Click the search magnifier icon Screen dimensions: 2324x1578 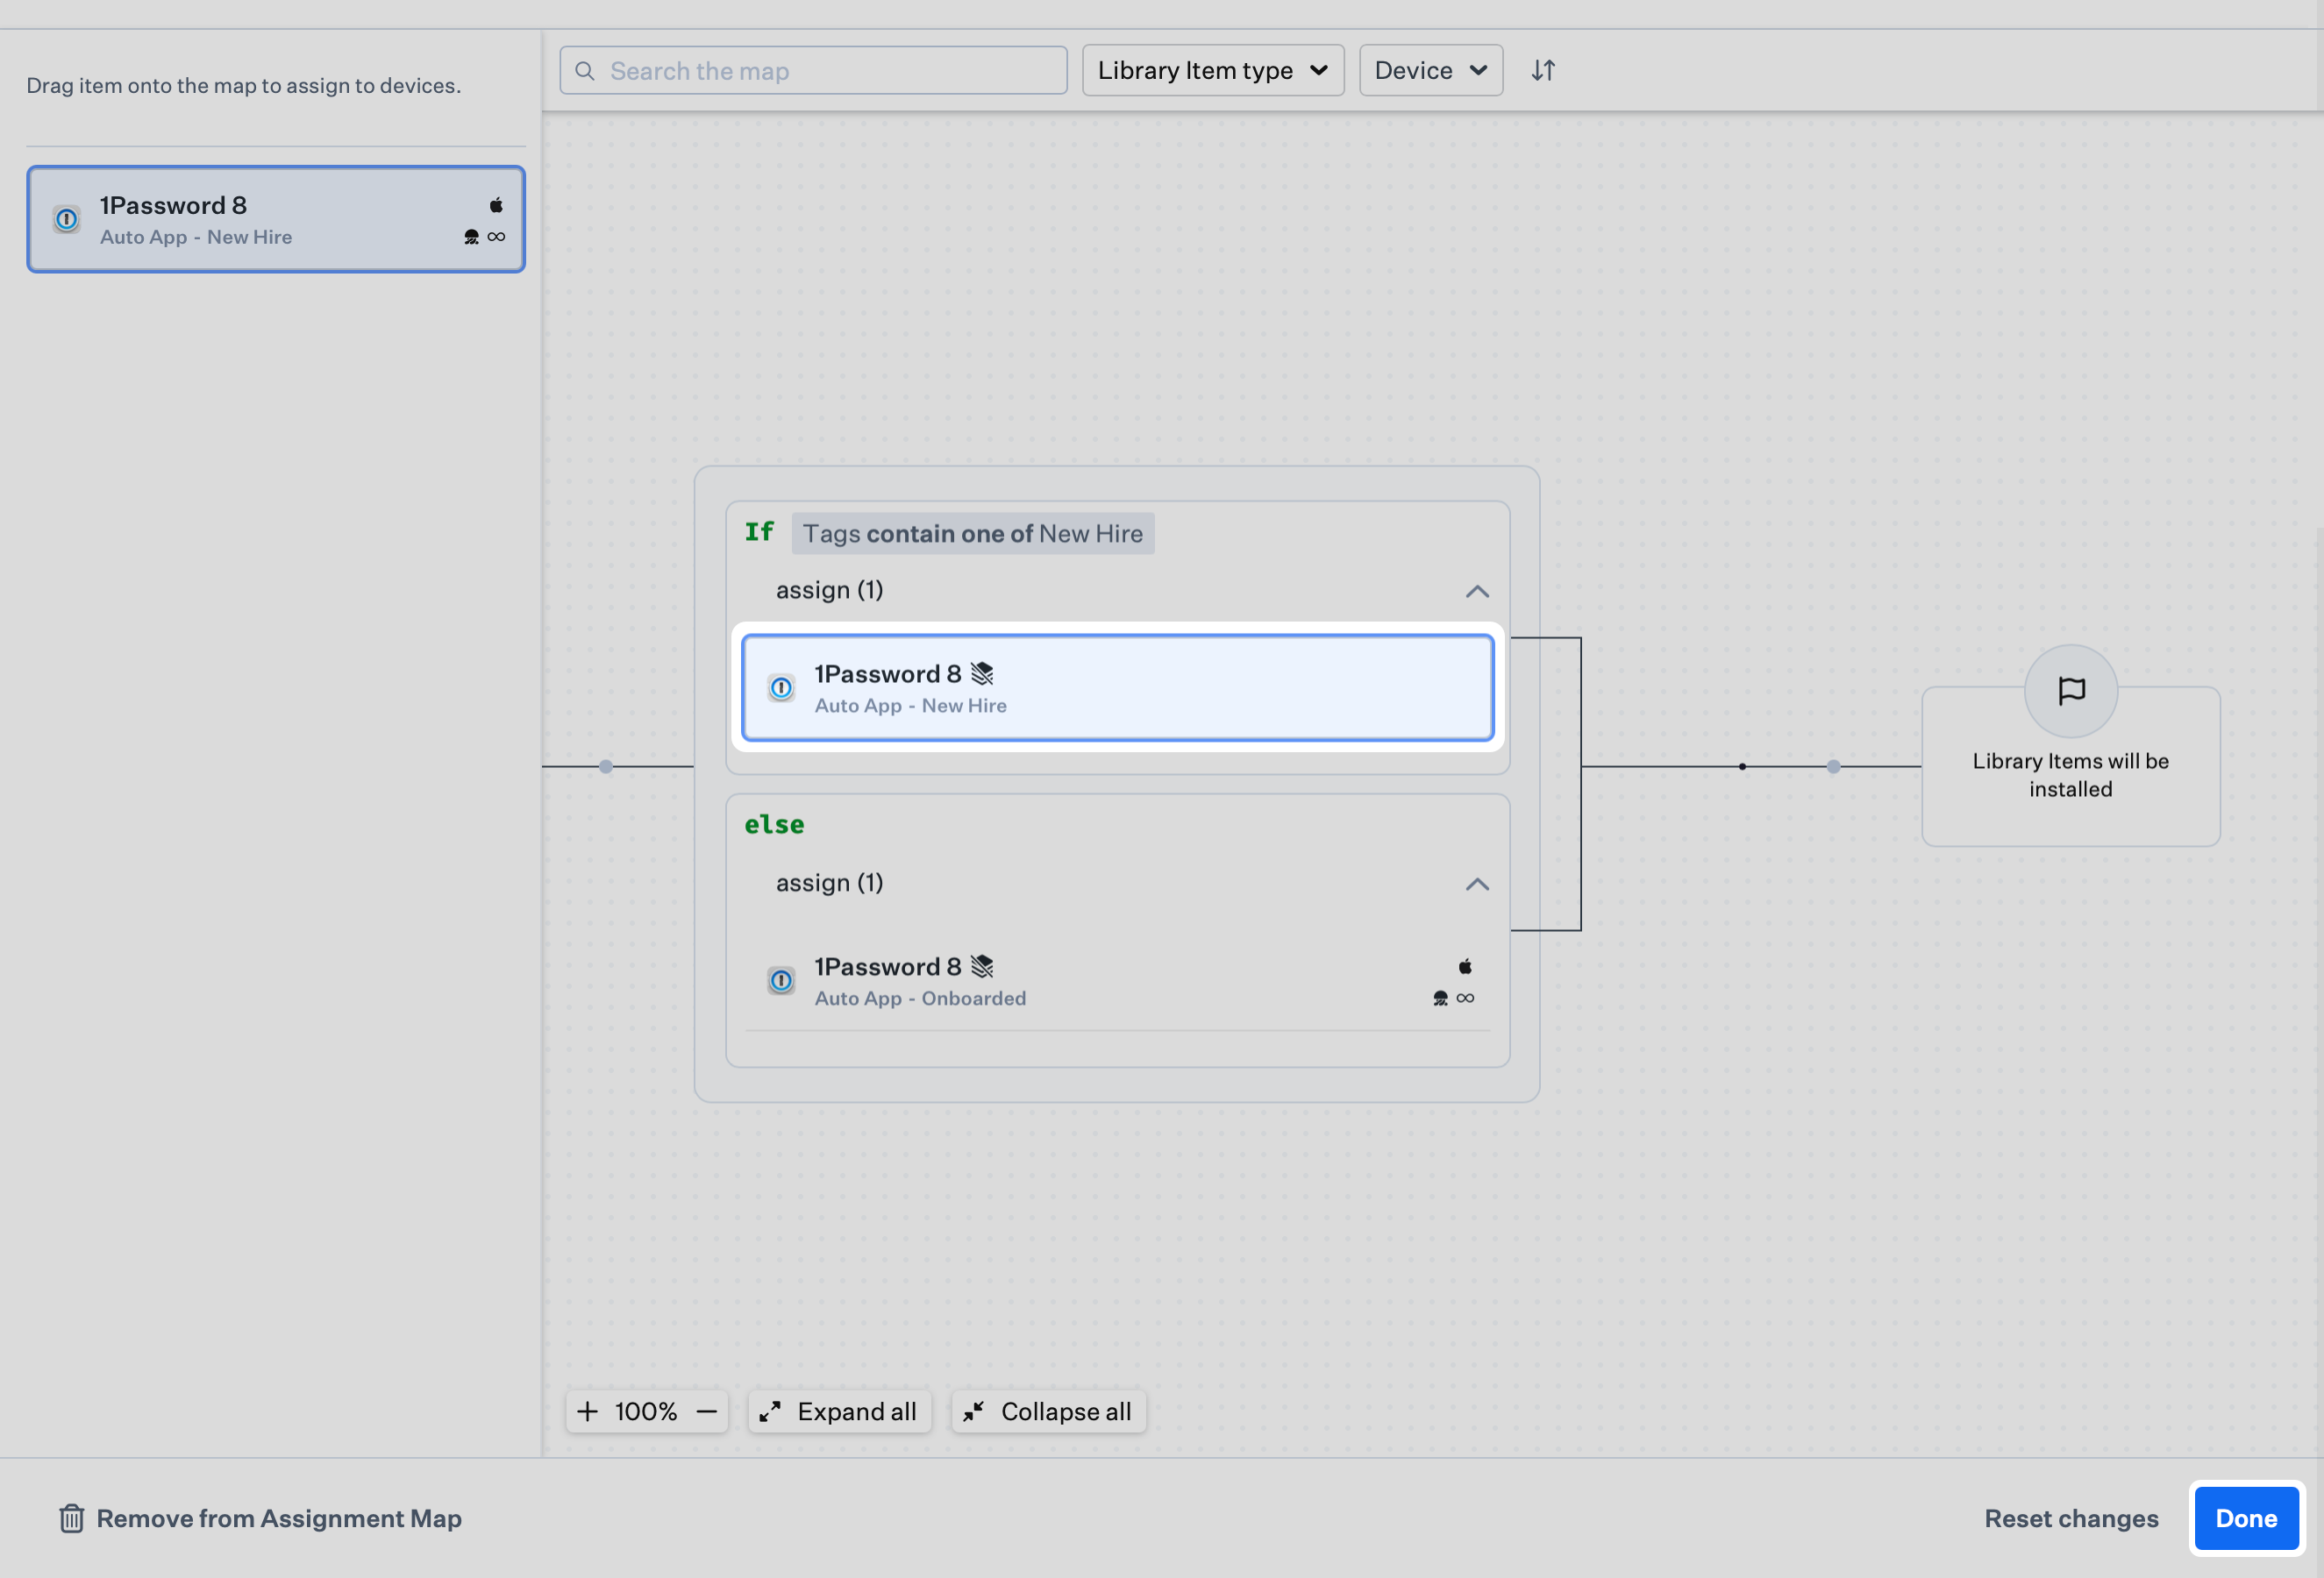point(585,71)
